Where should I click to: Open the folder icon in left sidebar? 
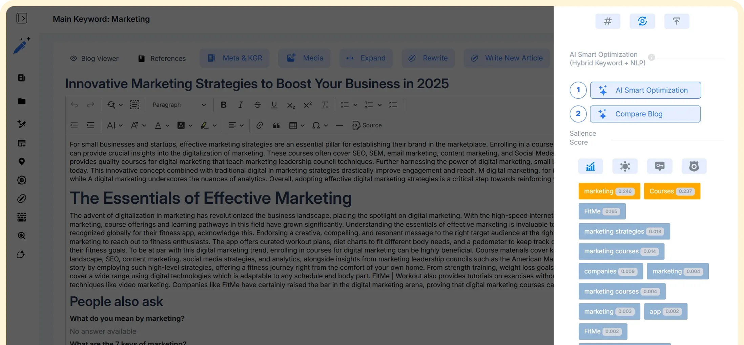[x=22, y=101]
